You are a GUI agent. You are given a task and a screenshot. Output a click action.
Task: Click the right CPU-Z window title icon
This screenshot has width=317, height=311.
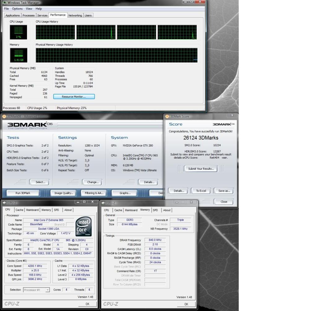click(103, 203)
